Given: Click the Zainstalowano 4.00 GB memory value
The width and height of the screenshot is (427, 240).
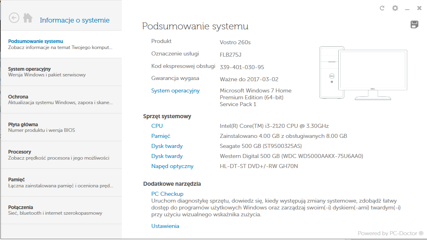Looking at the screenshot, I should (x=283, y=136).
